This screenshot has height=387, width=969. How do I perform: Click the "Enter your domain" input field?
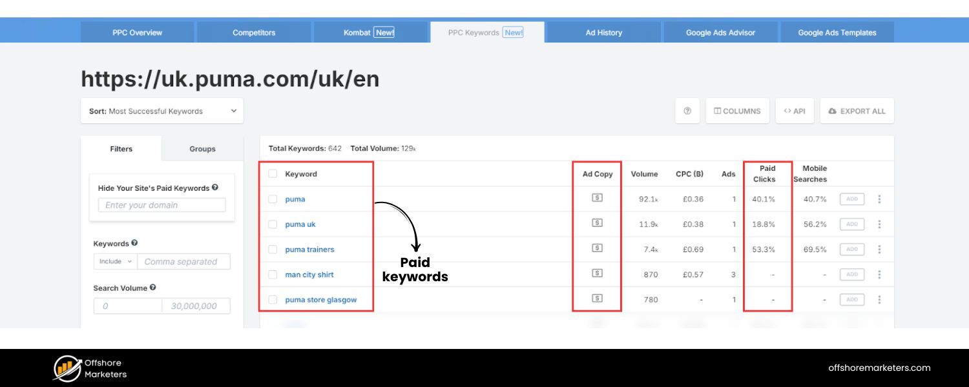click(161, 204)
